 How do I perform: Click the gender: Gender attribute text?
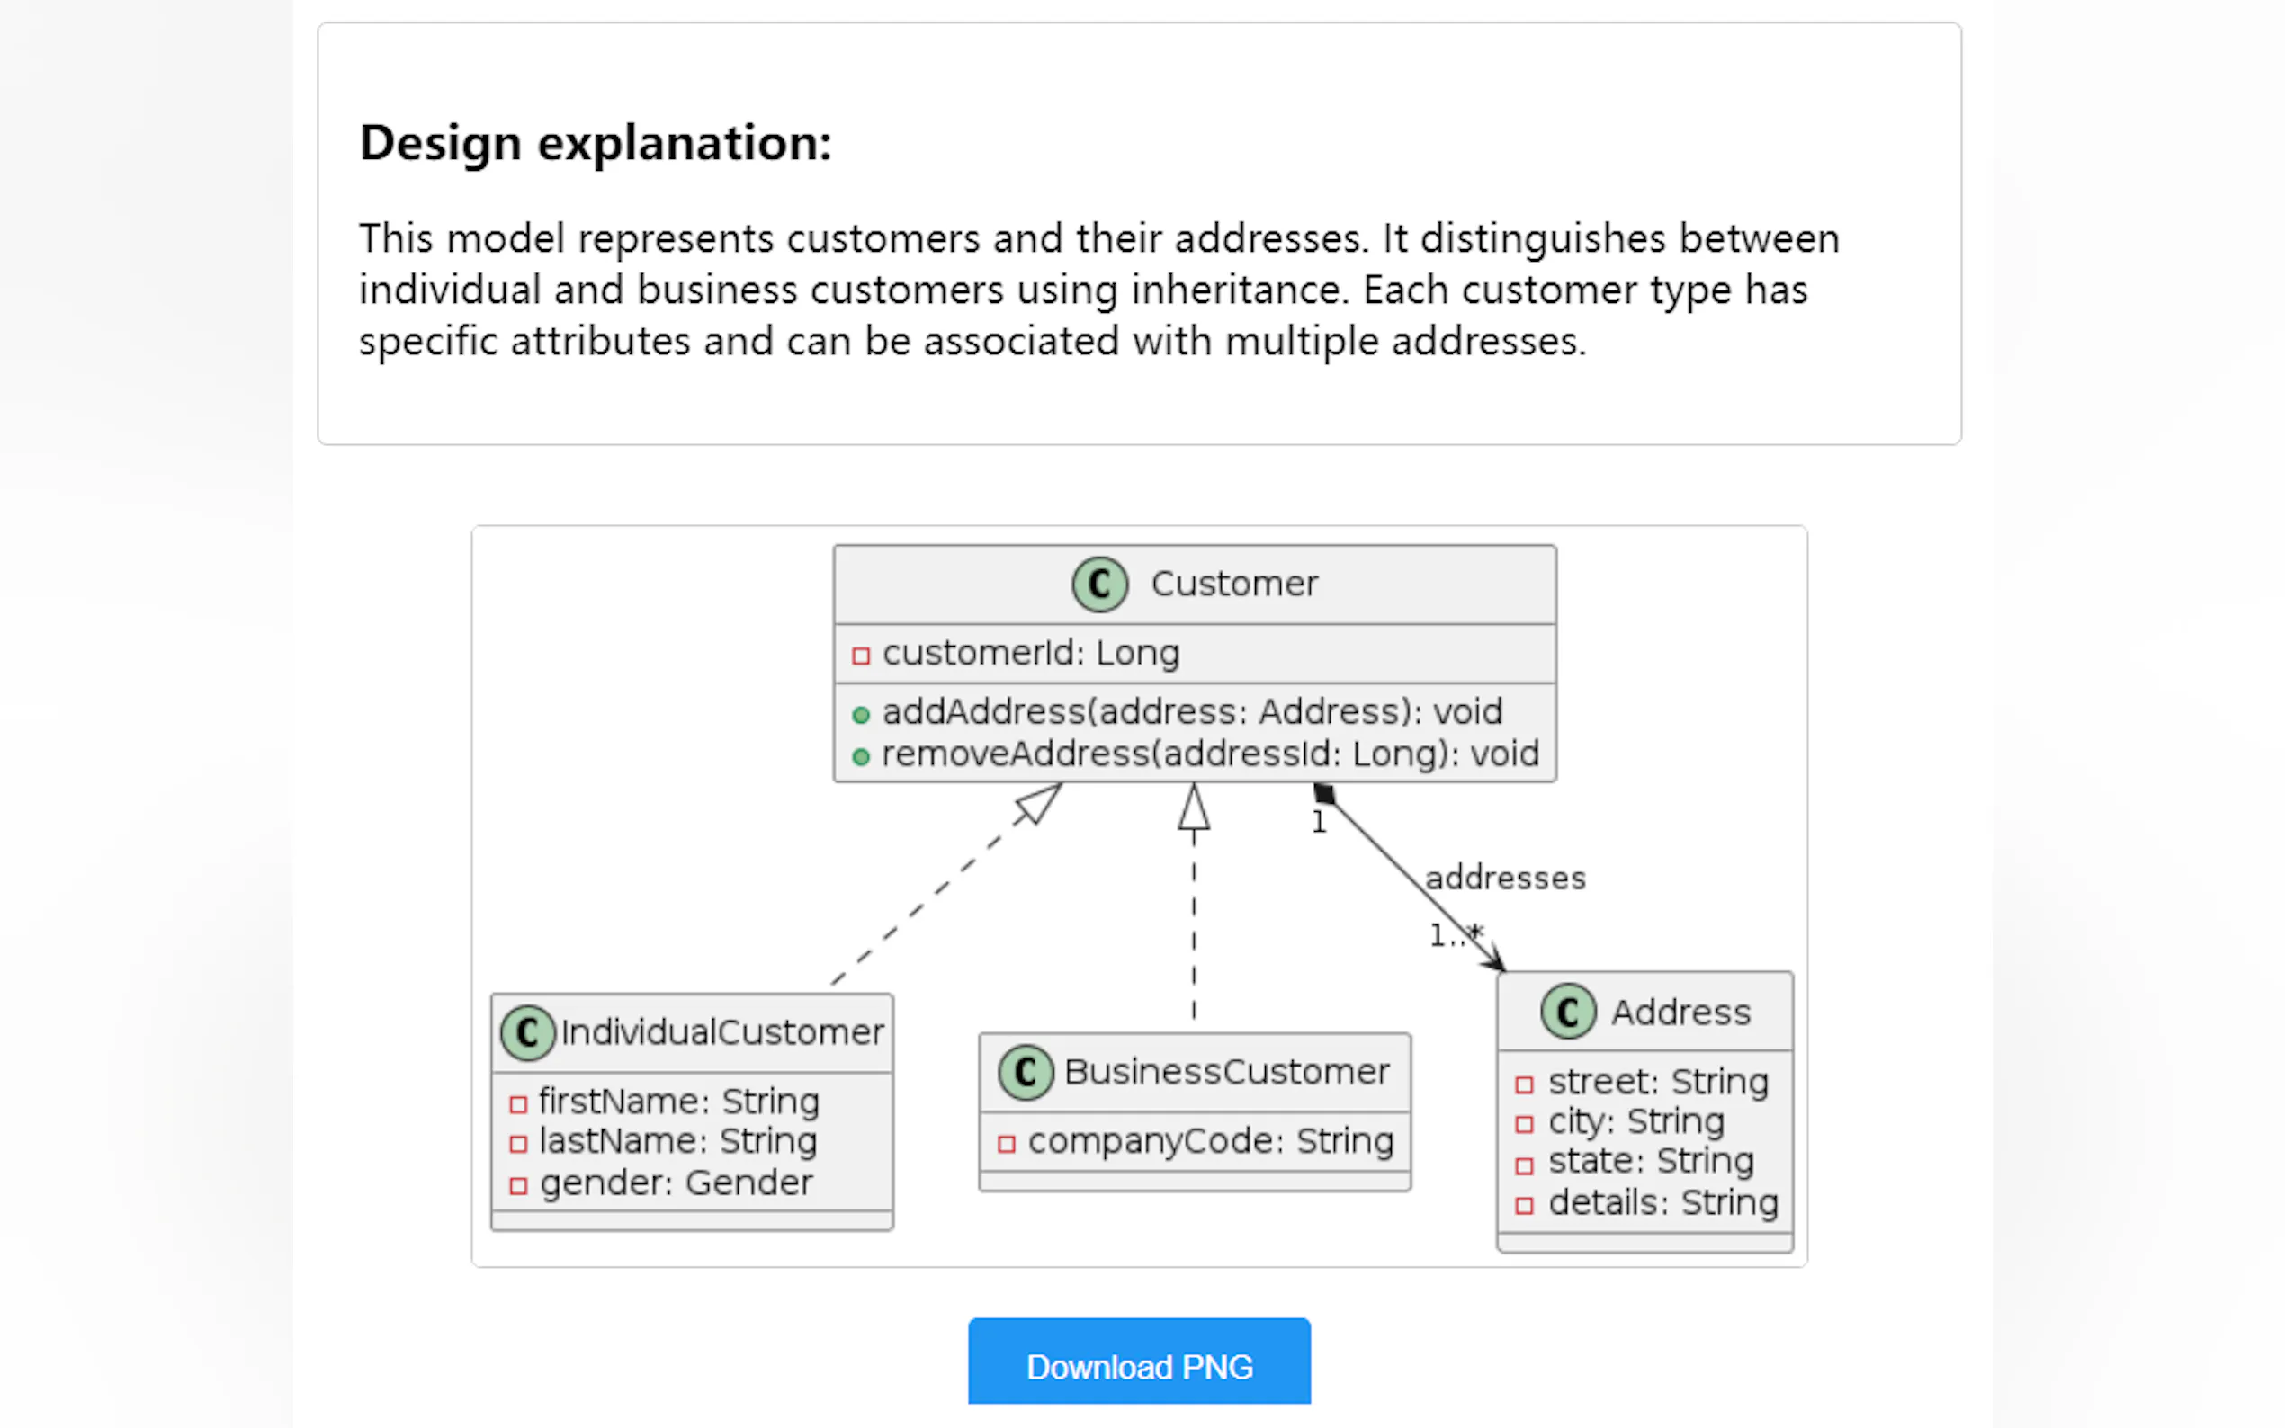pyautogui.click(x=676, y=1183)
